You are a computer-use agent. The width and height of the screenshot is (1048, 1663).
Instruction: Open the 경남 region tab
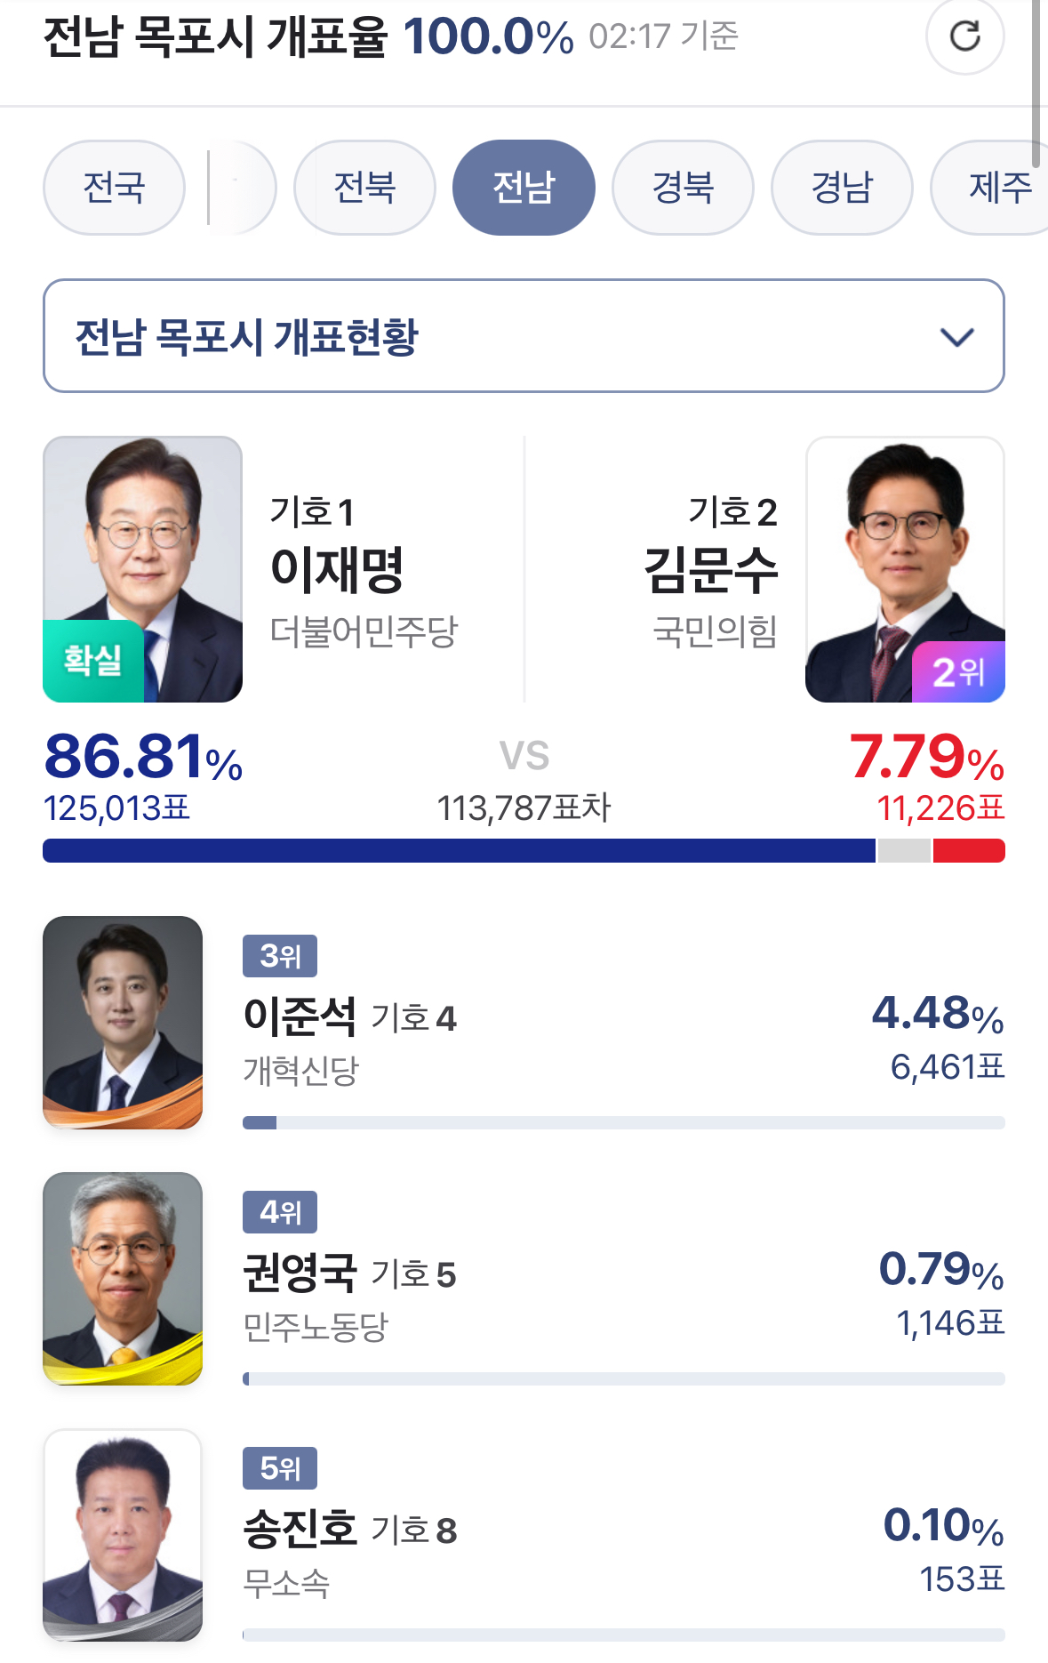click(x=842, y=188)
